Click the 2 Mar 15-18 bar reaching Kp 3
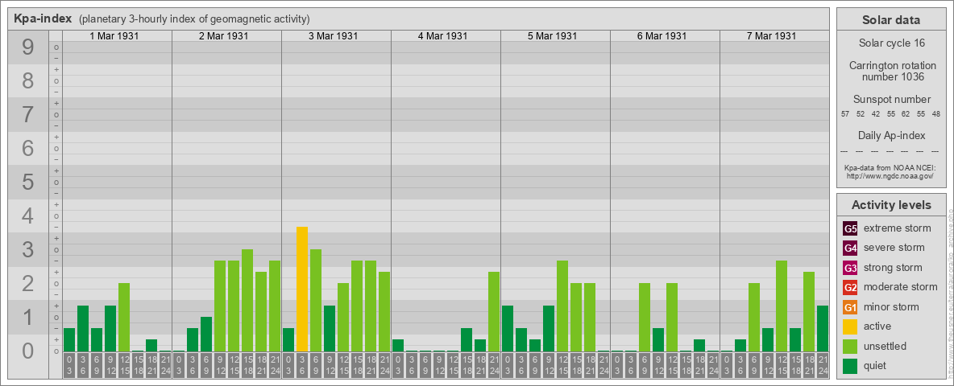Image resolution: width=954 pixels, height=386 pixels. [x=247, y=301]
